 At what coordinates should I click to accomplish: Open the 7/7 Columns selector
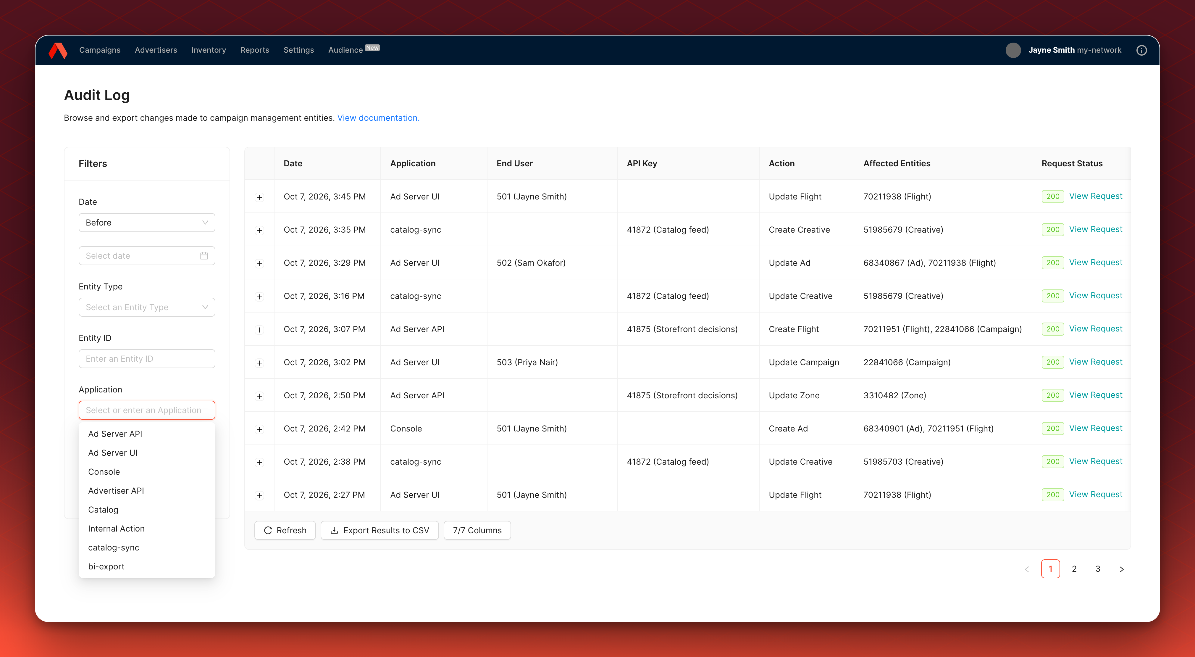point(477,530)
